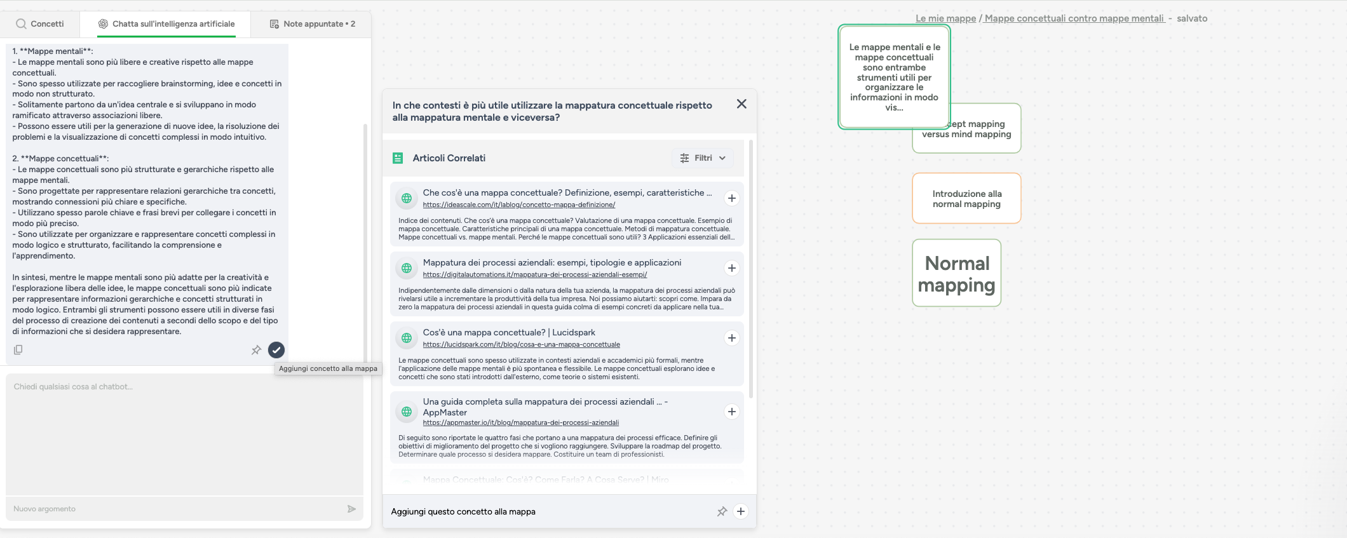Image resolution: width=1347 pixels, height=538 pixels.
Task: Select the Normal mapping node
Action: pos(956,274)
